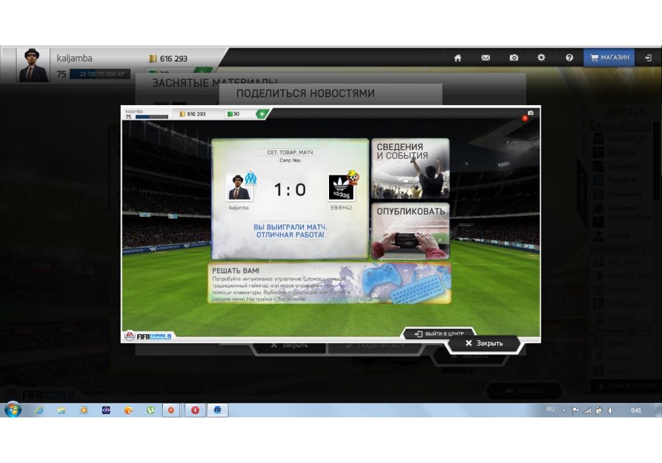Viewport: 662px width, 463px height.
Task: Click the 30 green currency value in screenshot
Action: [234, 114]
